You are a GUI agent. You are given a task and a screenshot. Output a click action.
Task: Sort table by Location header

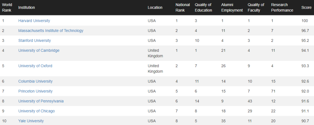(x=155, y=7)
